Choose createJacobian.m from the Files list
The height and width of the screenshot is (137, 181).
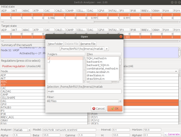(x=98, y=72)
